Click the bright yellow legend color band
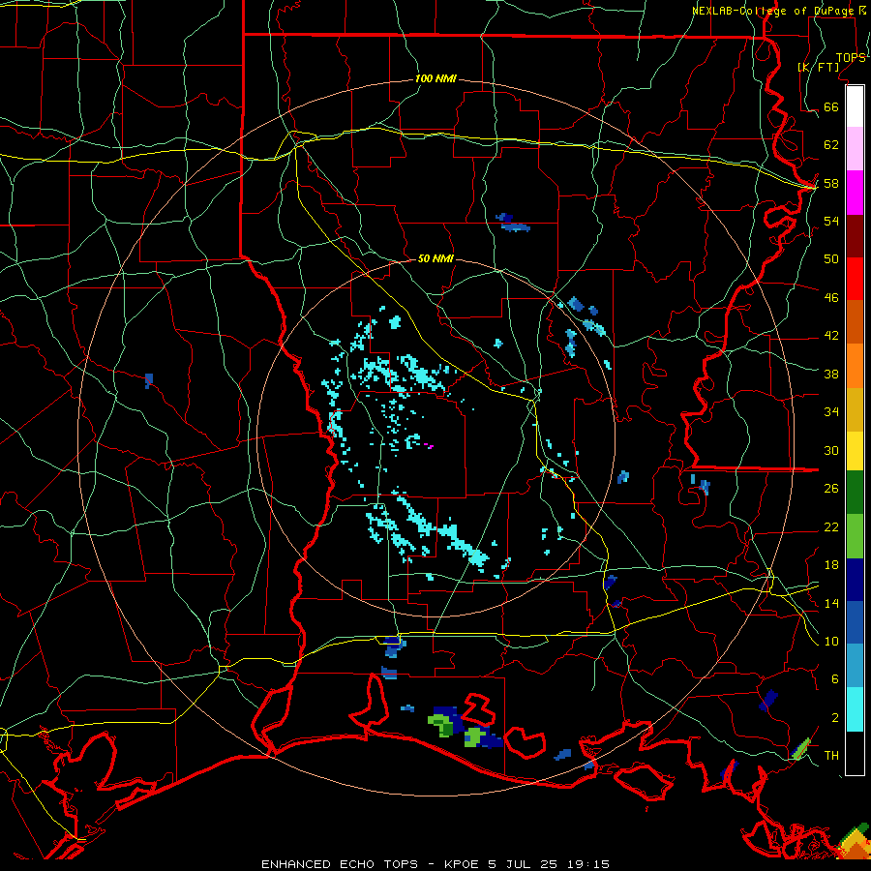Image resolution: width=871 pixels, height=871 pixels. pos(855,451)
